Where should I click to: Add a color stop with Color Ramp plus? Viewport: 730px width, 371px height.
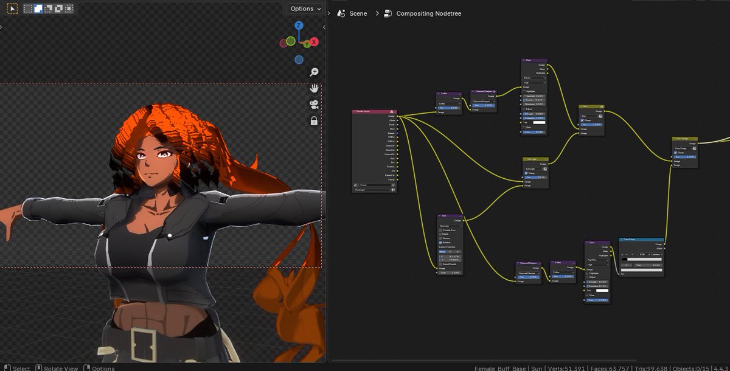[x=622, y=254]
